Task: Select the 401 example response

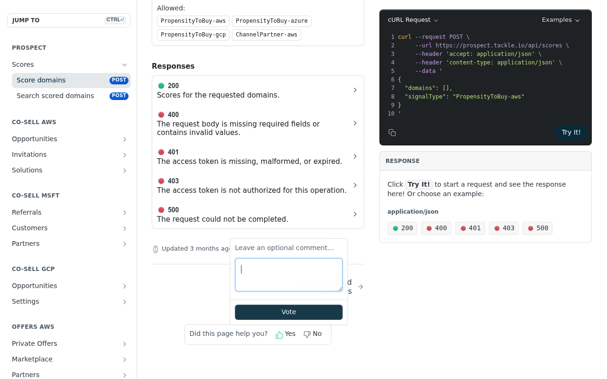Action: (470, 228)
